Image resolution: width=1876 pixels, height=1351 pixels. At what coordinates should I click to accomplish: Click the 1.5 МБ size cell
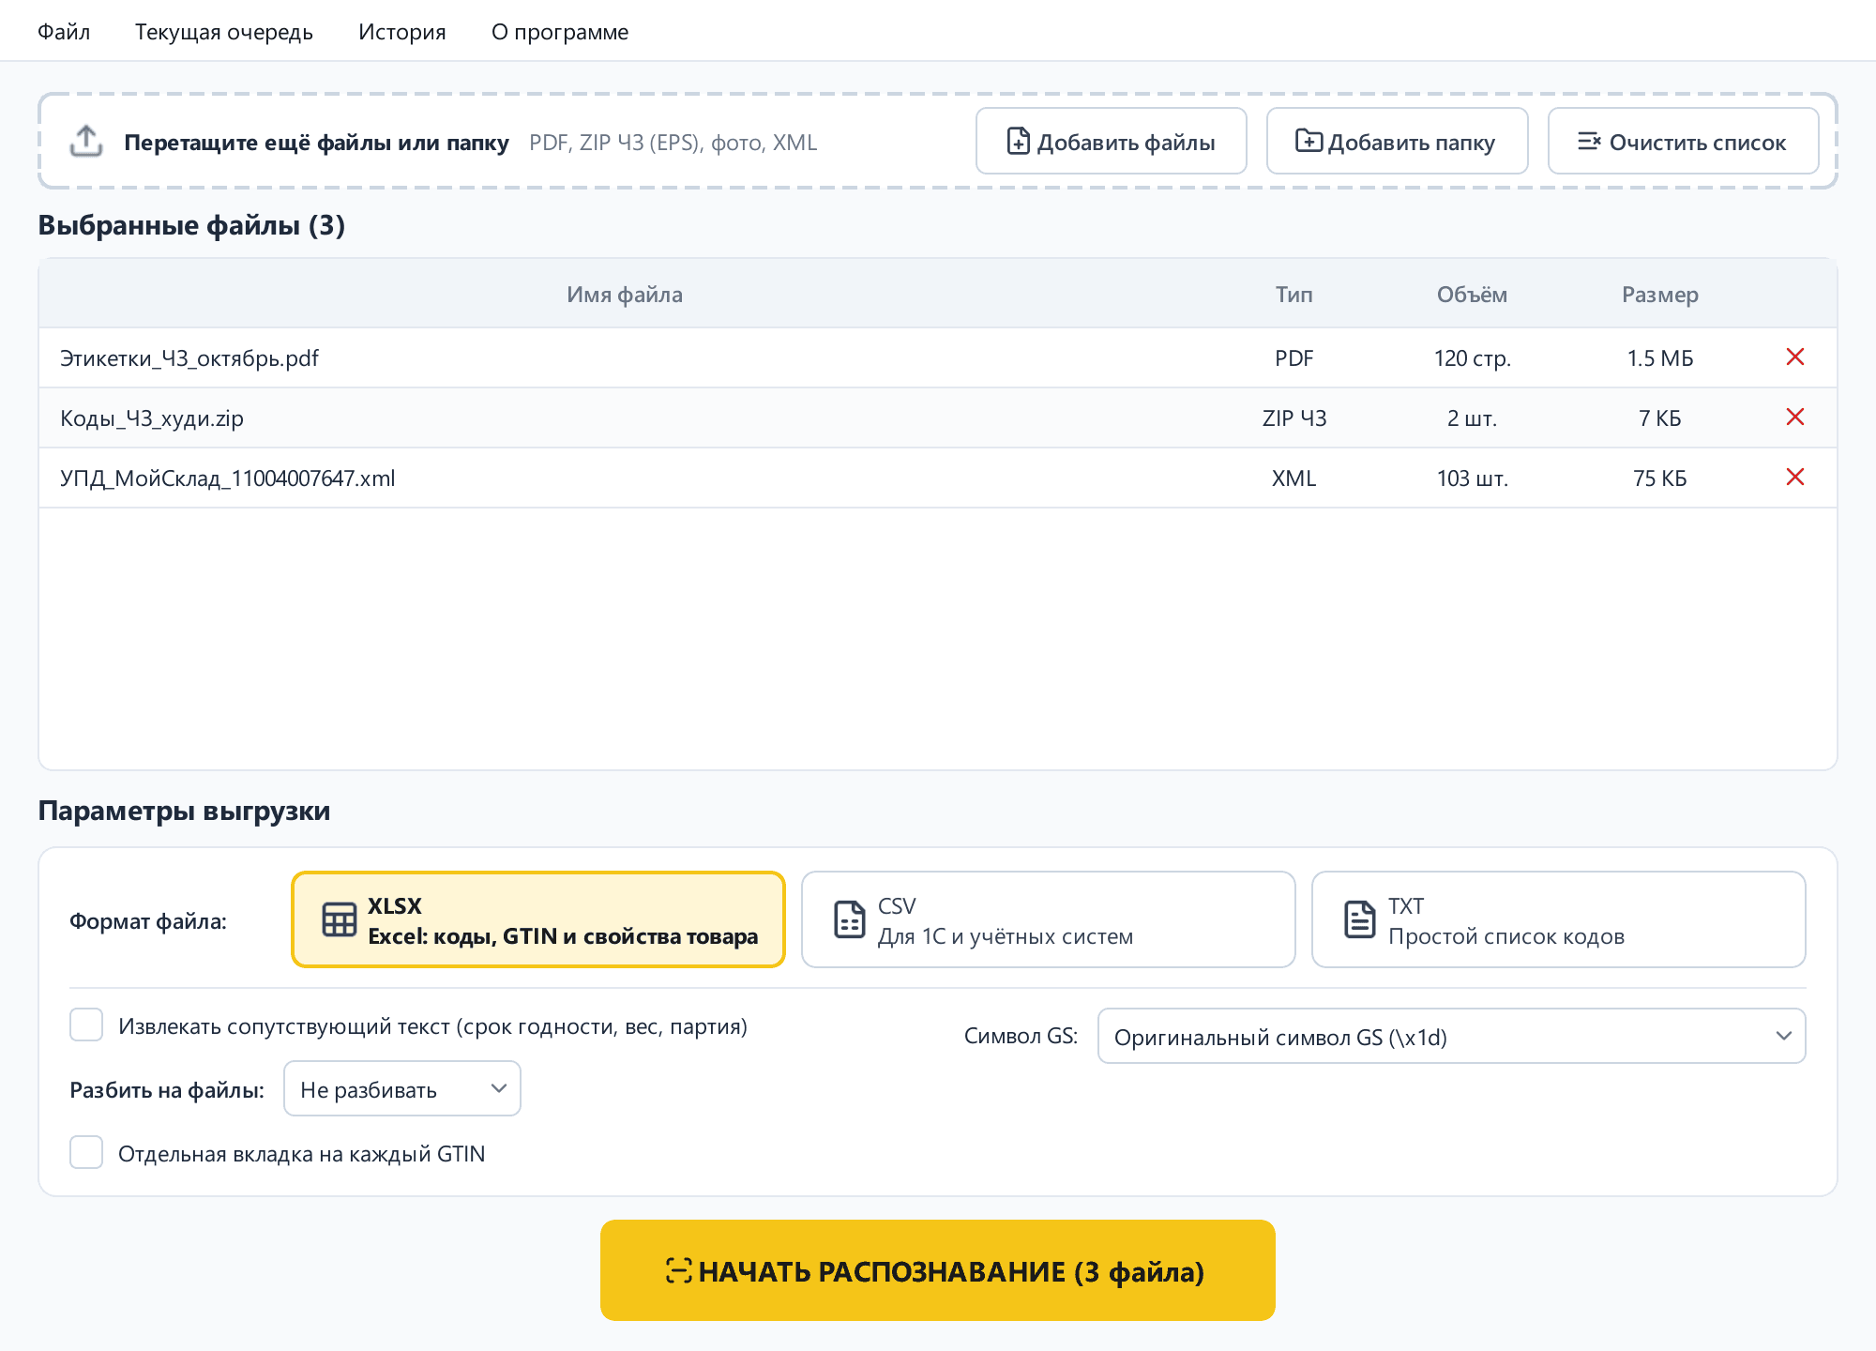(1660, 358)
